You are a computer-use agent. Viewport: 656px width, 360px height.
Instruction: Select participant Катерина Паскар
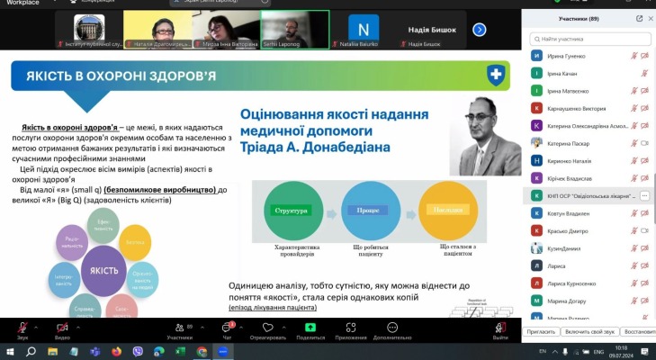[x=588, y=143]
